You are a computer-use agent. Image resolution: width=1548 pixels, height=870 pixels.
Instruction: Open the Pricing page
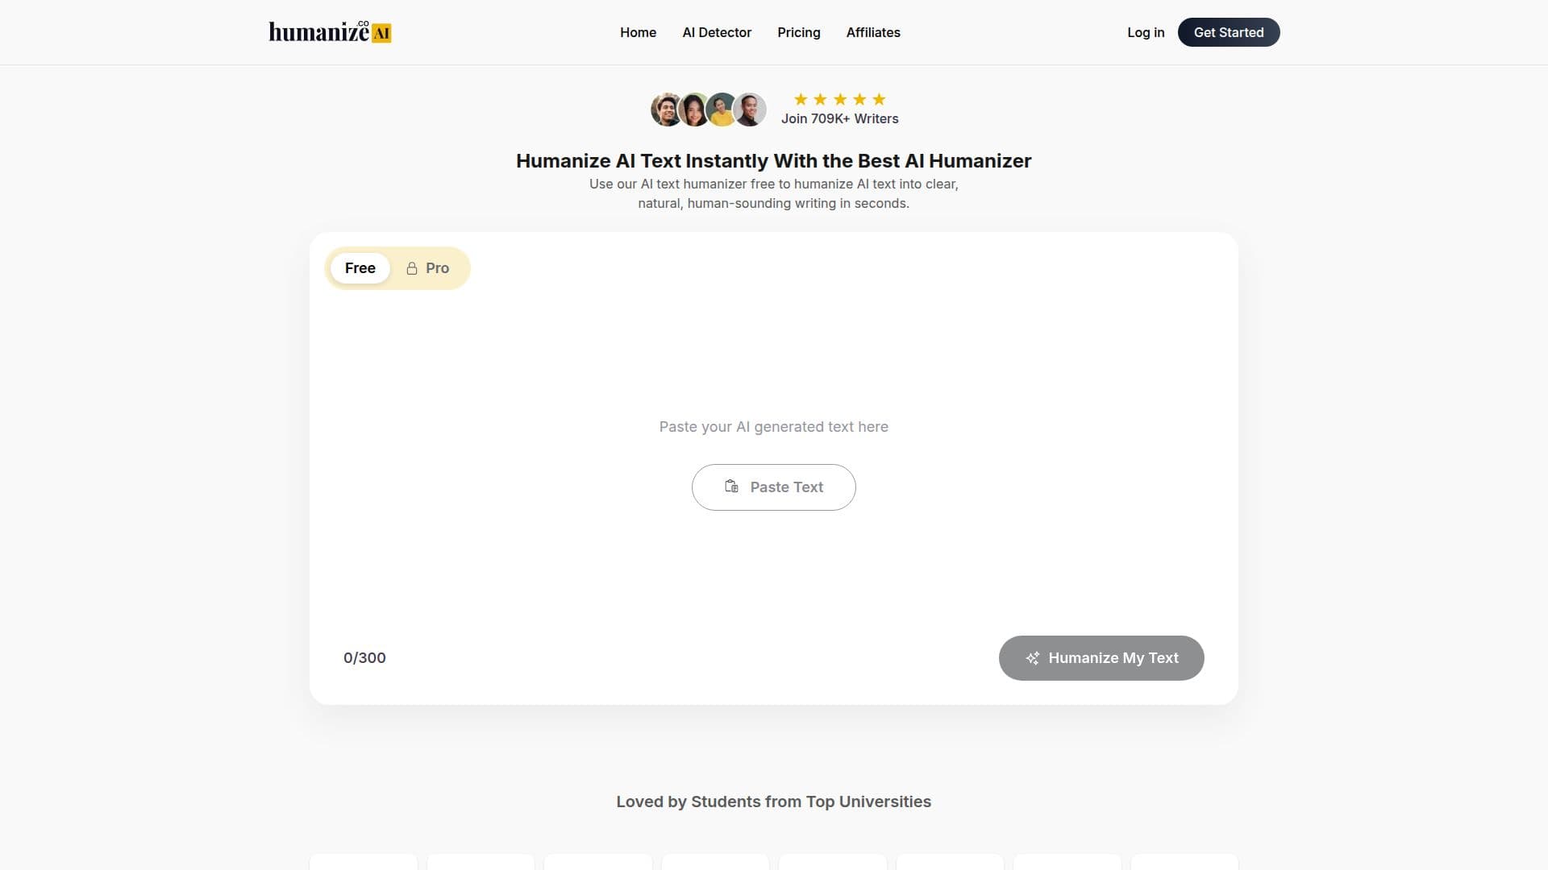[798, 32]
